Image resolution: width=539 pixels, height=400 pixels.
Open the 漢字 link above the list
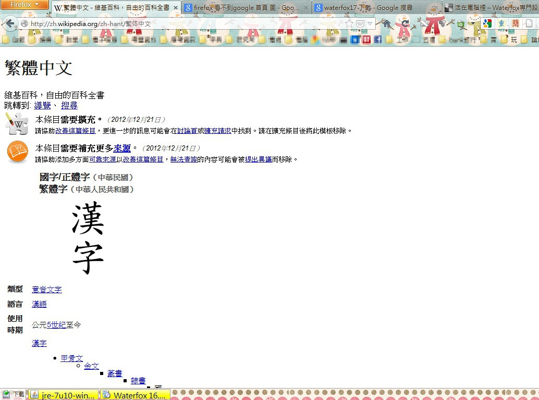(x=39, y=343)
